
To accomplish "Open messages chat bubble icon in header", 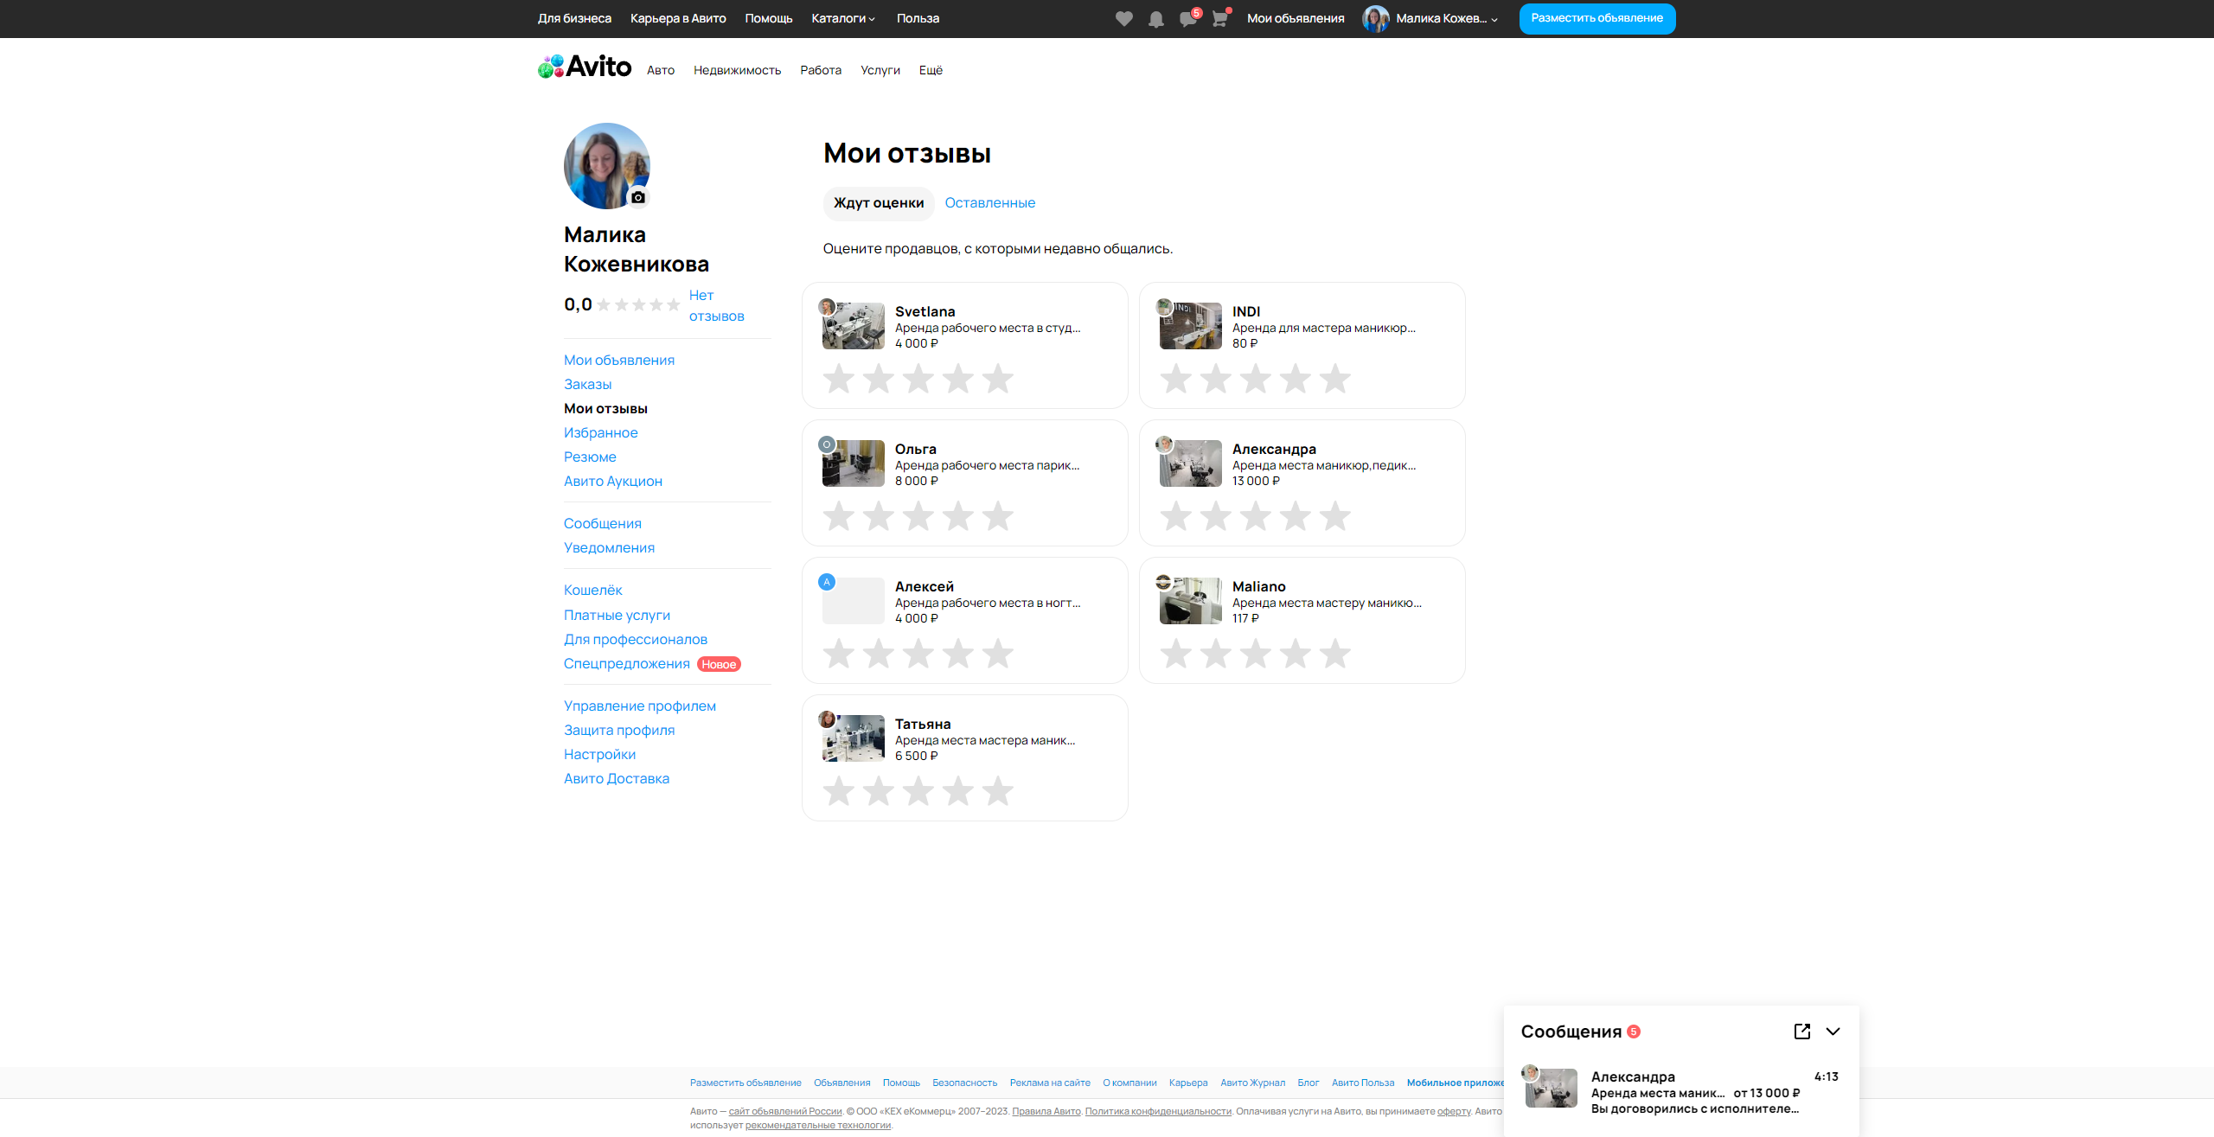I will (1187, 19).
